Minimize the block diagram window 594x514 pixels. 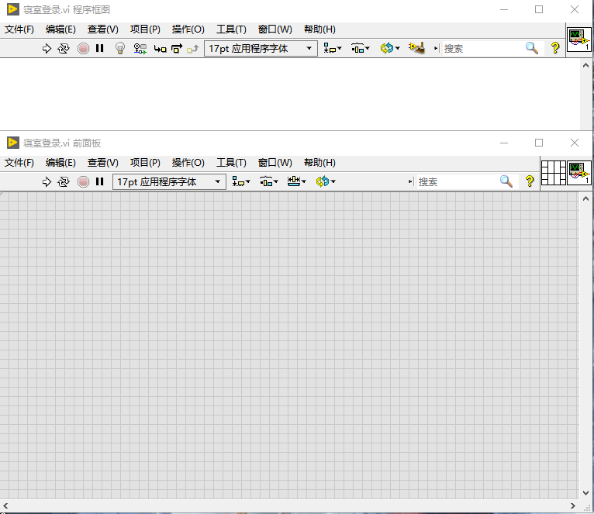tap(504, 9)
